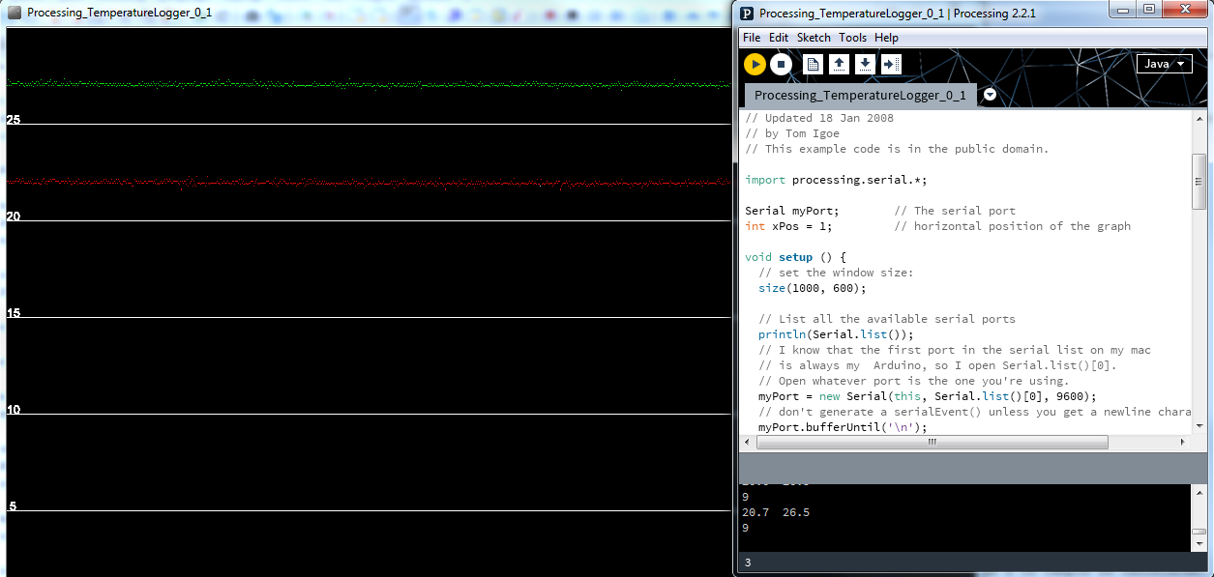Viewport: 1214px width, 577px height.
Task: Click the '// by Tom Igoe' comment
Action: (x=792, y=133)
